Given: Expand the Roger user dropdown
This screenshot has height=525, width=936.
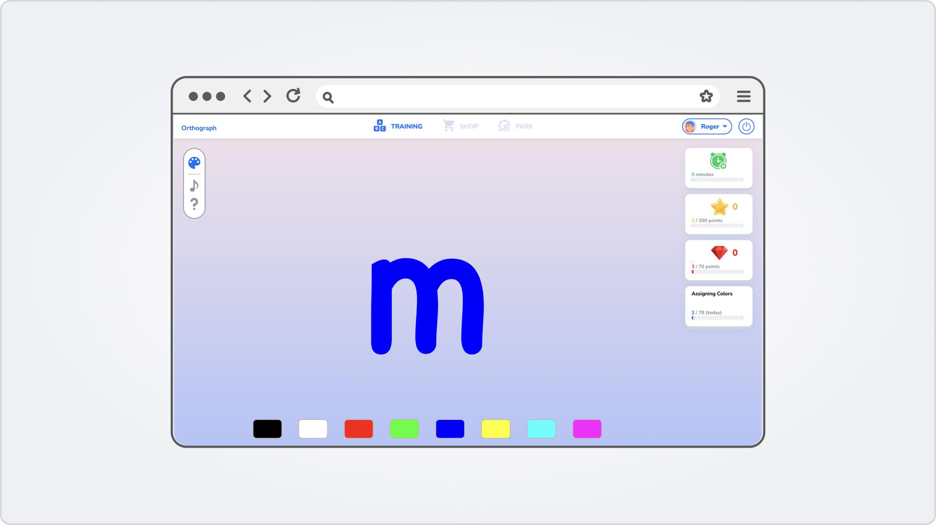Looking at the screenshot, I should coord(707,127).
